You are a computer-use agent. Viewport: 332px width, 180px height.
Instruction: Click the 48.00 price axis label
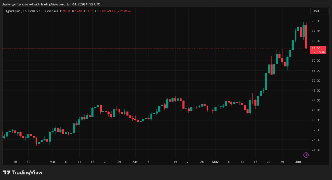coord(316,90)
